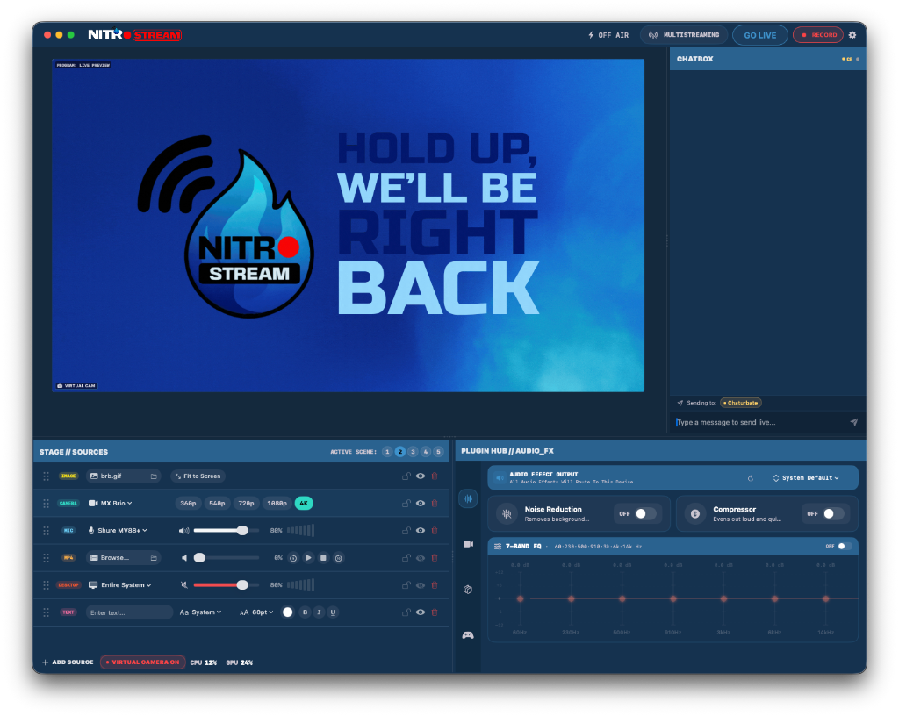The width and height of the screenshot is (899, 716).
Task: Open the System font dropdown in the text source
Action: pyautogui.click(x=205, y=611)
